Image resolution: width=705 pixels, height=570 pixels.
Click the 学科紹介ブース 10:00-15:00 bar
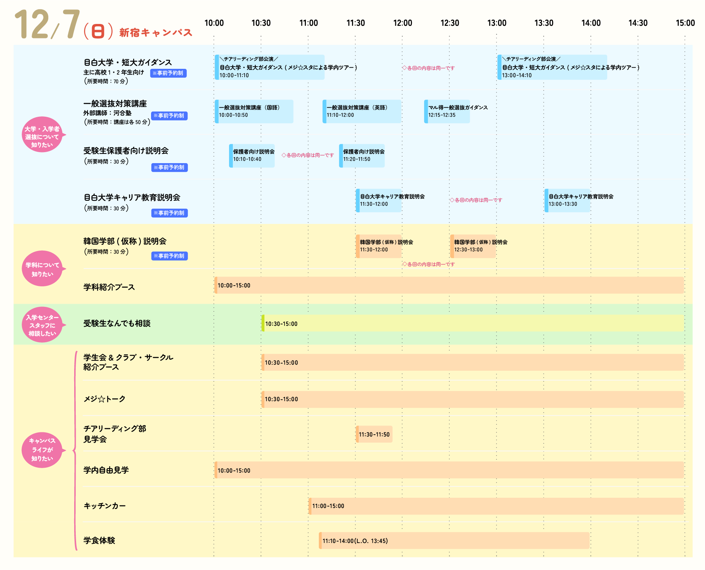point(449,285)
